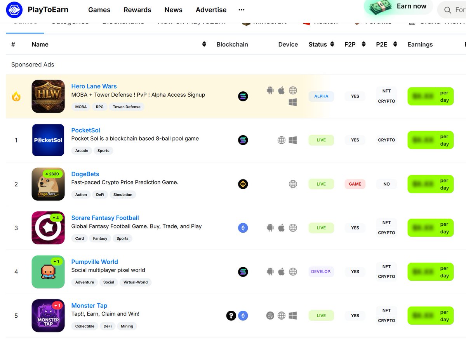Viewport: 466px width, 341px height.
Task: Click the red GAME badge for DogeBets
Action: pyautogui.click(x=355, y=184)
